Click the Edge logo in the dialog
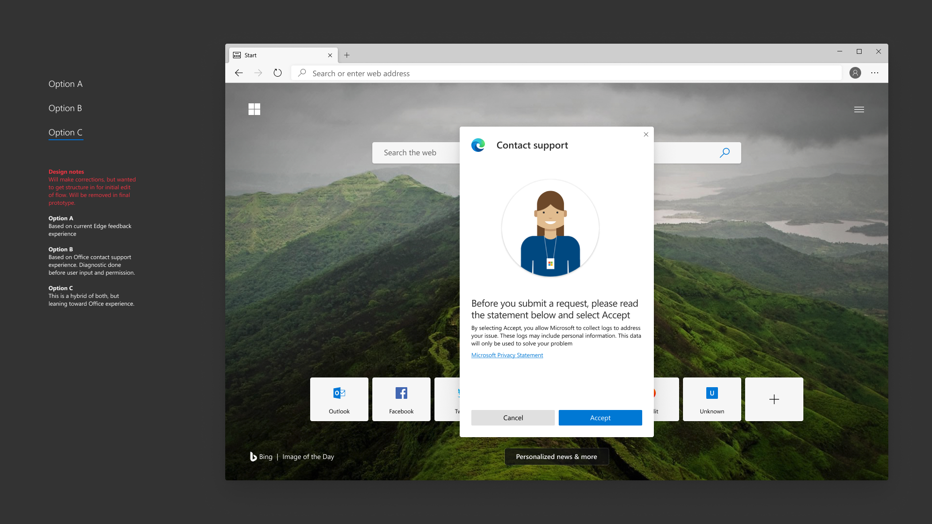932x524 pixels. pyautogui.click(x=478, y=145)
